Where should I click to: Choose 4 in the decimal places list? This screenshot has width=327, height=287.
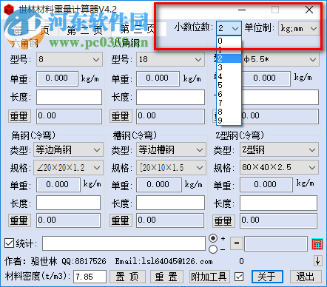pyautogui.click(x=229, y=76)
